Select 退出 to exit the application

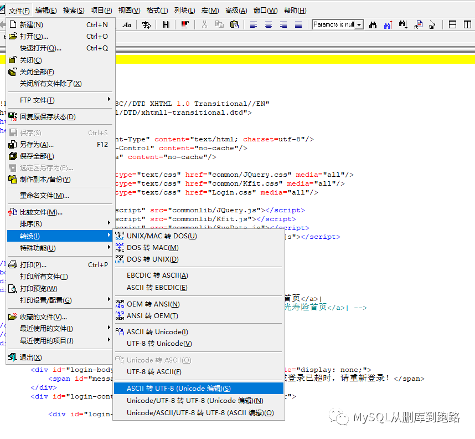click(30, 358)
